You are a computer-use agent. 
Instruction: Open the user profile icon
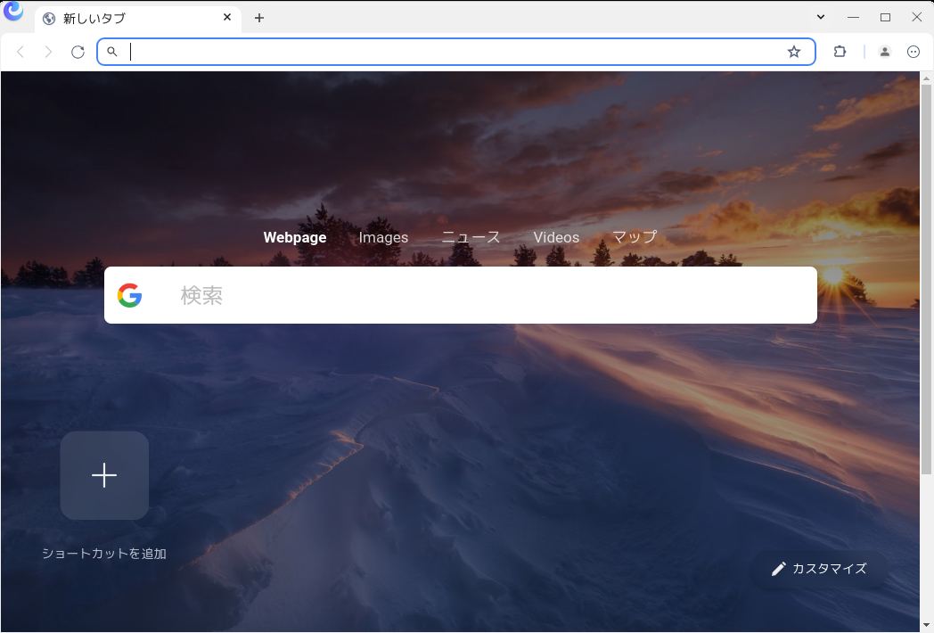885,52
